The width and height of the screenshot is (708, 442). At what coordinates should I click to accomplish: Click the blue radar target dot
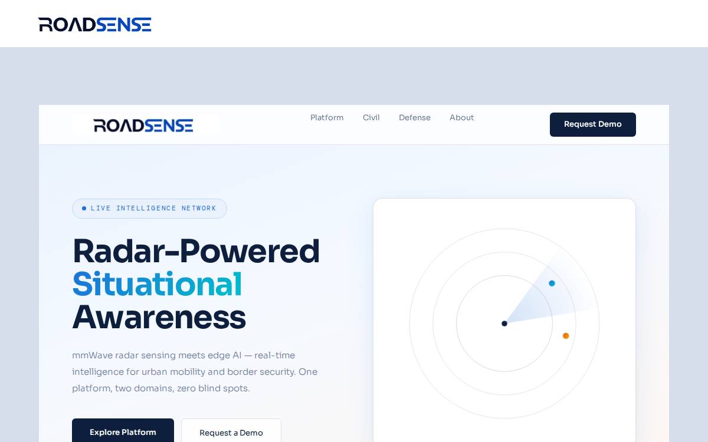click(552, 283)
